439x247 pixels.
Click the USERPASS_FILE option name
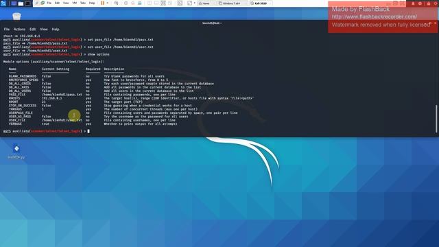pyautogui.click(x=21, y=113)
